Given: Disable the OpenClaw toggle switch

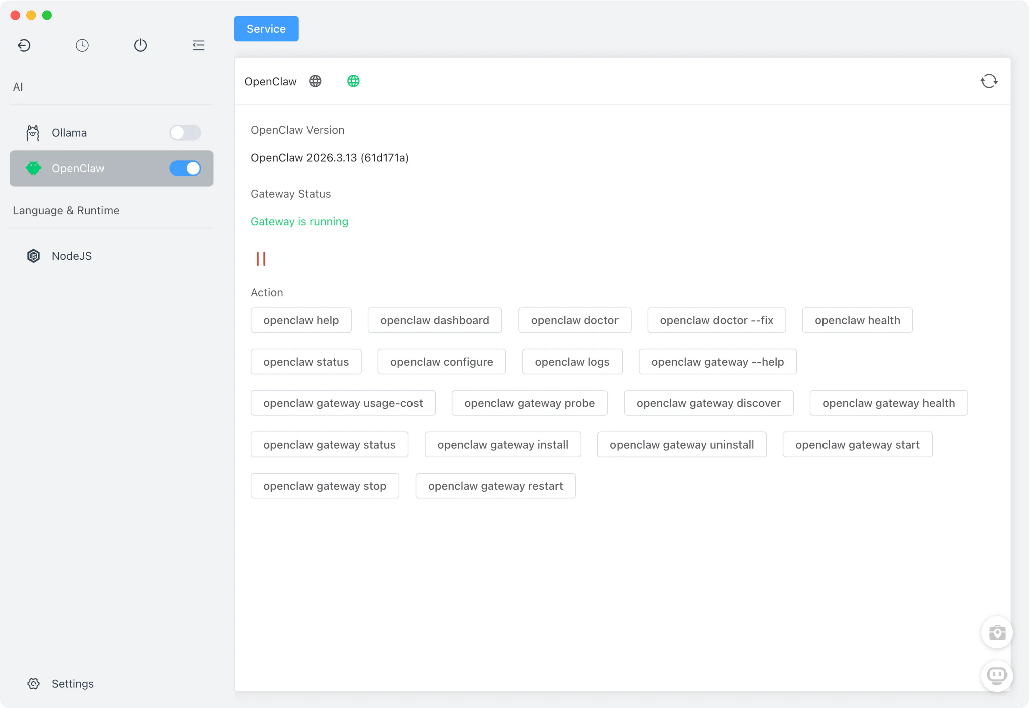Looking at the screenshot, I should click(x=185, y=168).
